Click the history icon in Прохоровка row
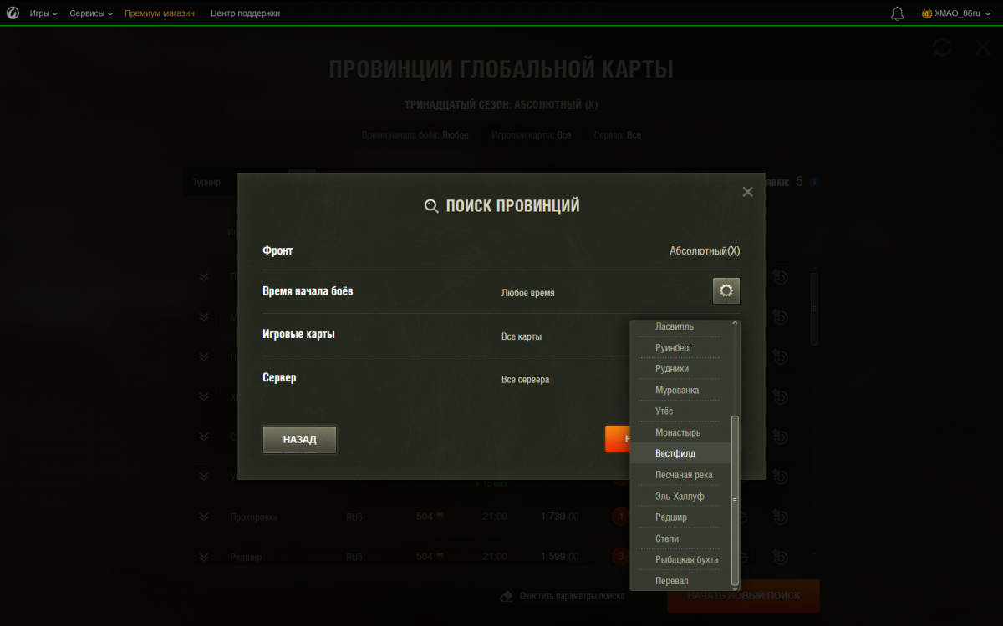 pos(781,517)
